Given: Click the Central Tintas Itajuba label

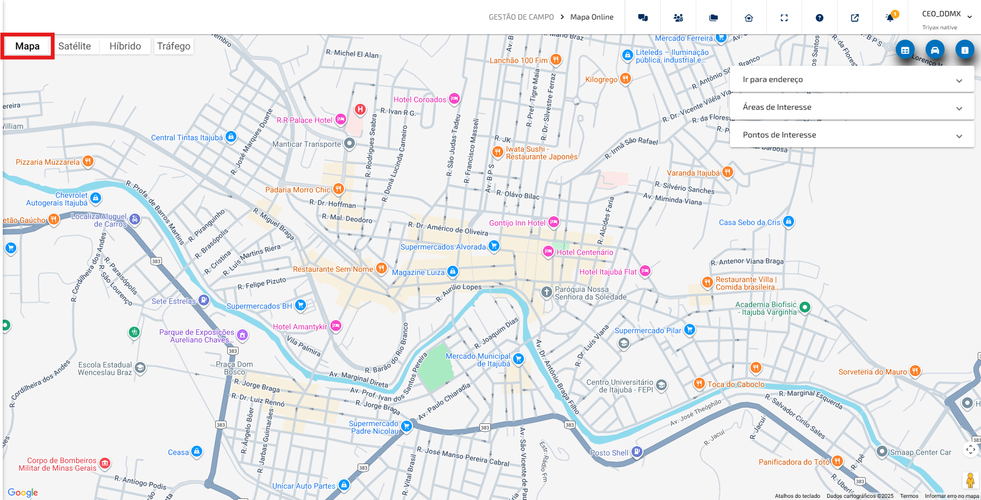Looking at the screenshot, I should 187,137.
